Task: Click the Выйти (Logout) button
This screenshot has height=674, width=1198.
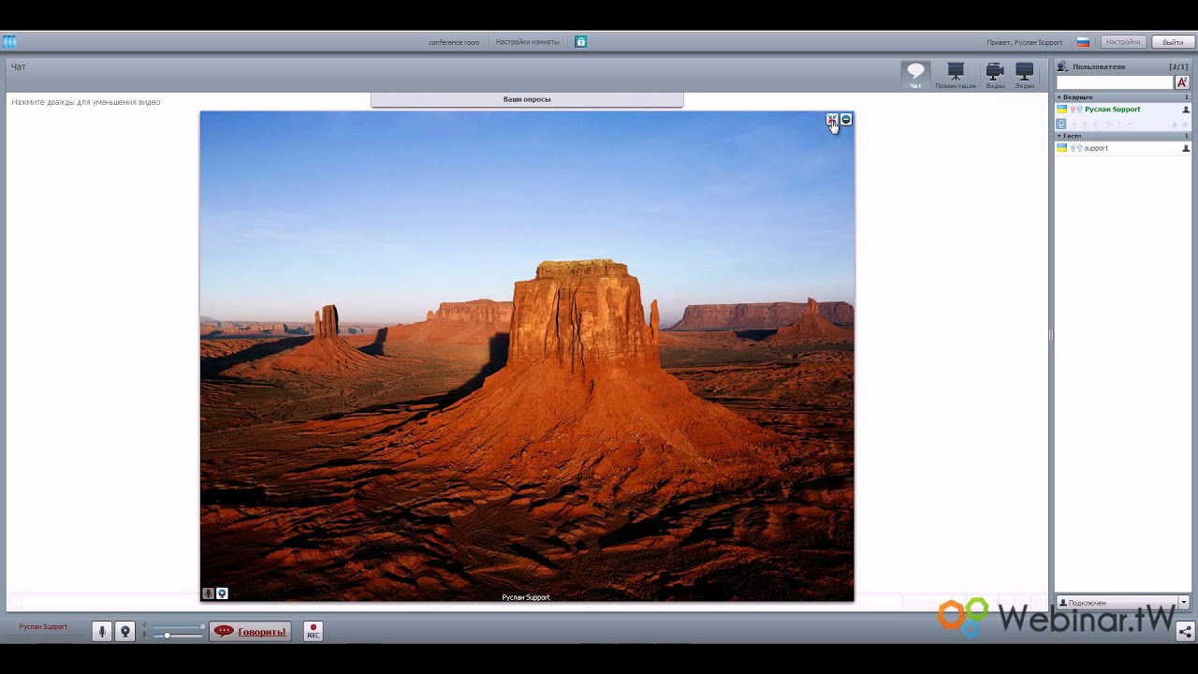Action: 1173,42
